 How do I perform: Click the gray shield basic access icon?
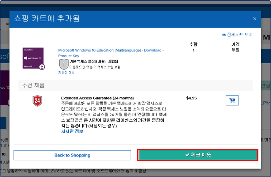tap(64, 64)
